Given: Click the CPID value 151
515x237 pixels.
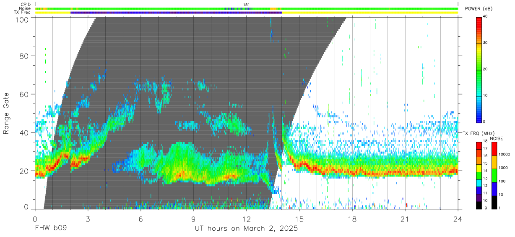Looking at the screenshot, I should (247, 5).
